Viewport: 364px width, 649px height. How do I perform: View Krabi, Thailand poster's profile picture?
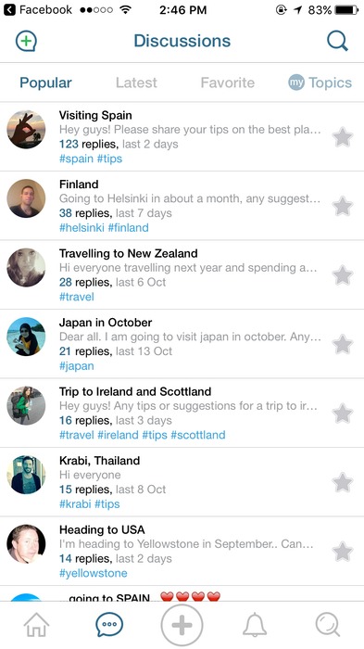[26, 475]
